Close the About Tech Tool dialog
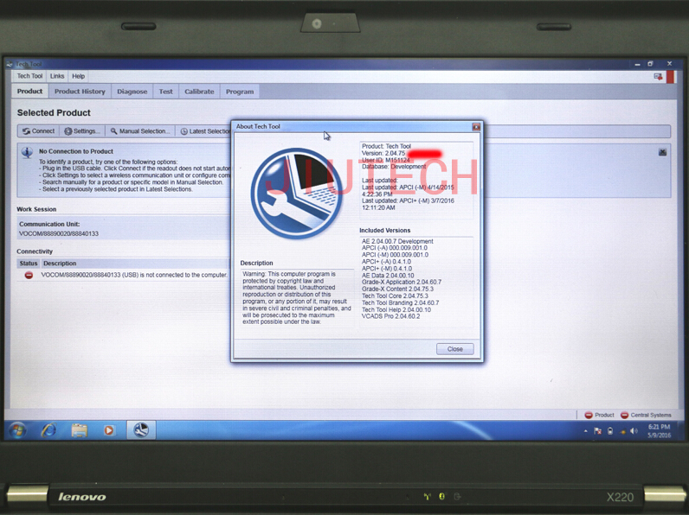Screen dimensions: 689x515 coord(455,349)
